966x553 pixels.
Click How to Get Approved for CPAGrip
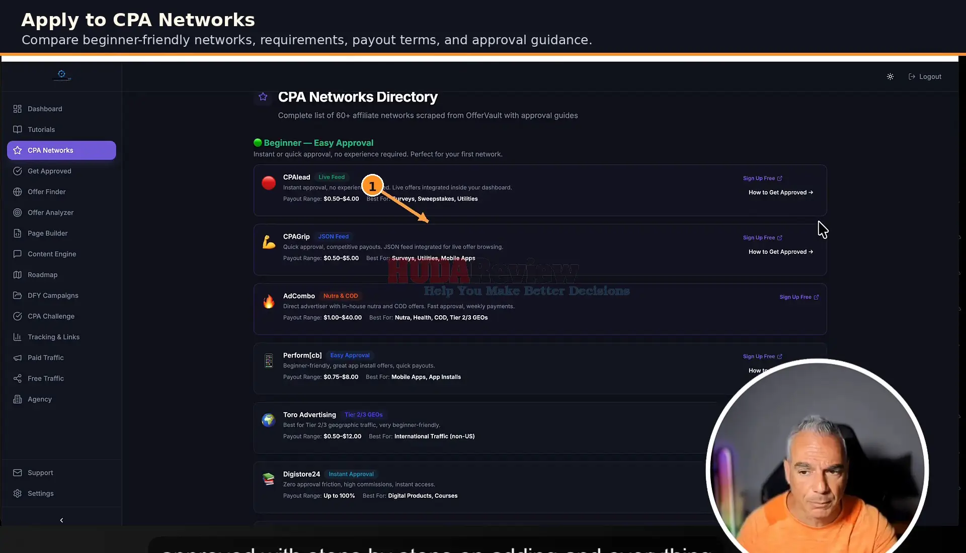(781, 251)
